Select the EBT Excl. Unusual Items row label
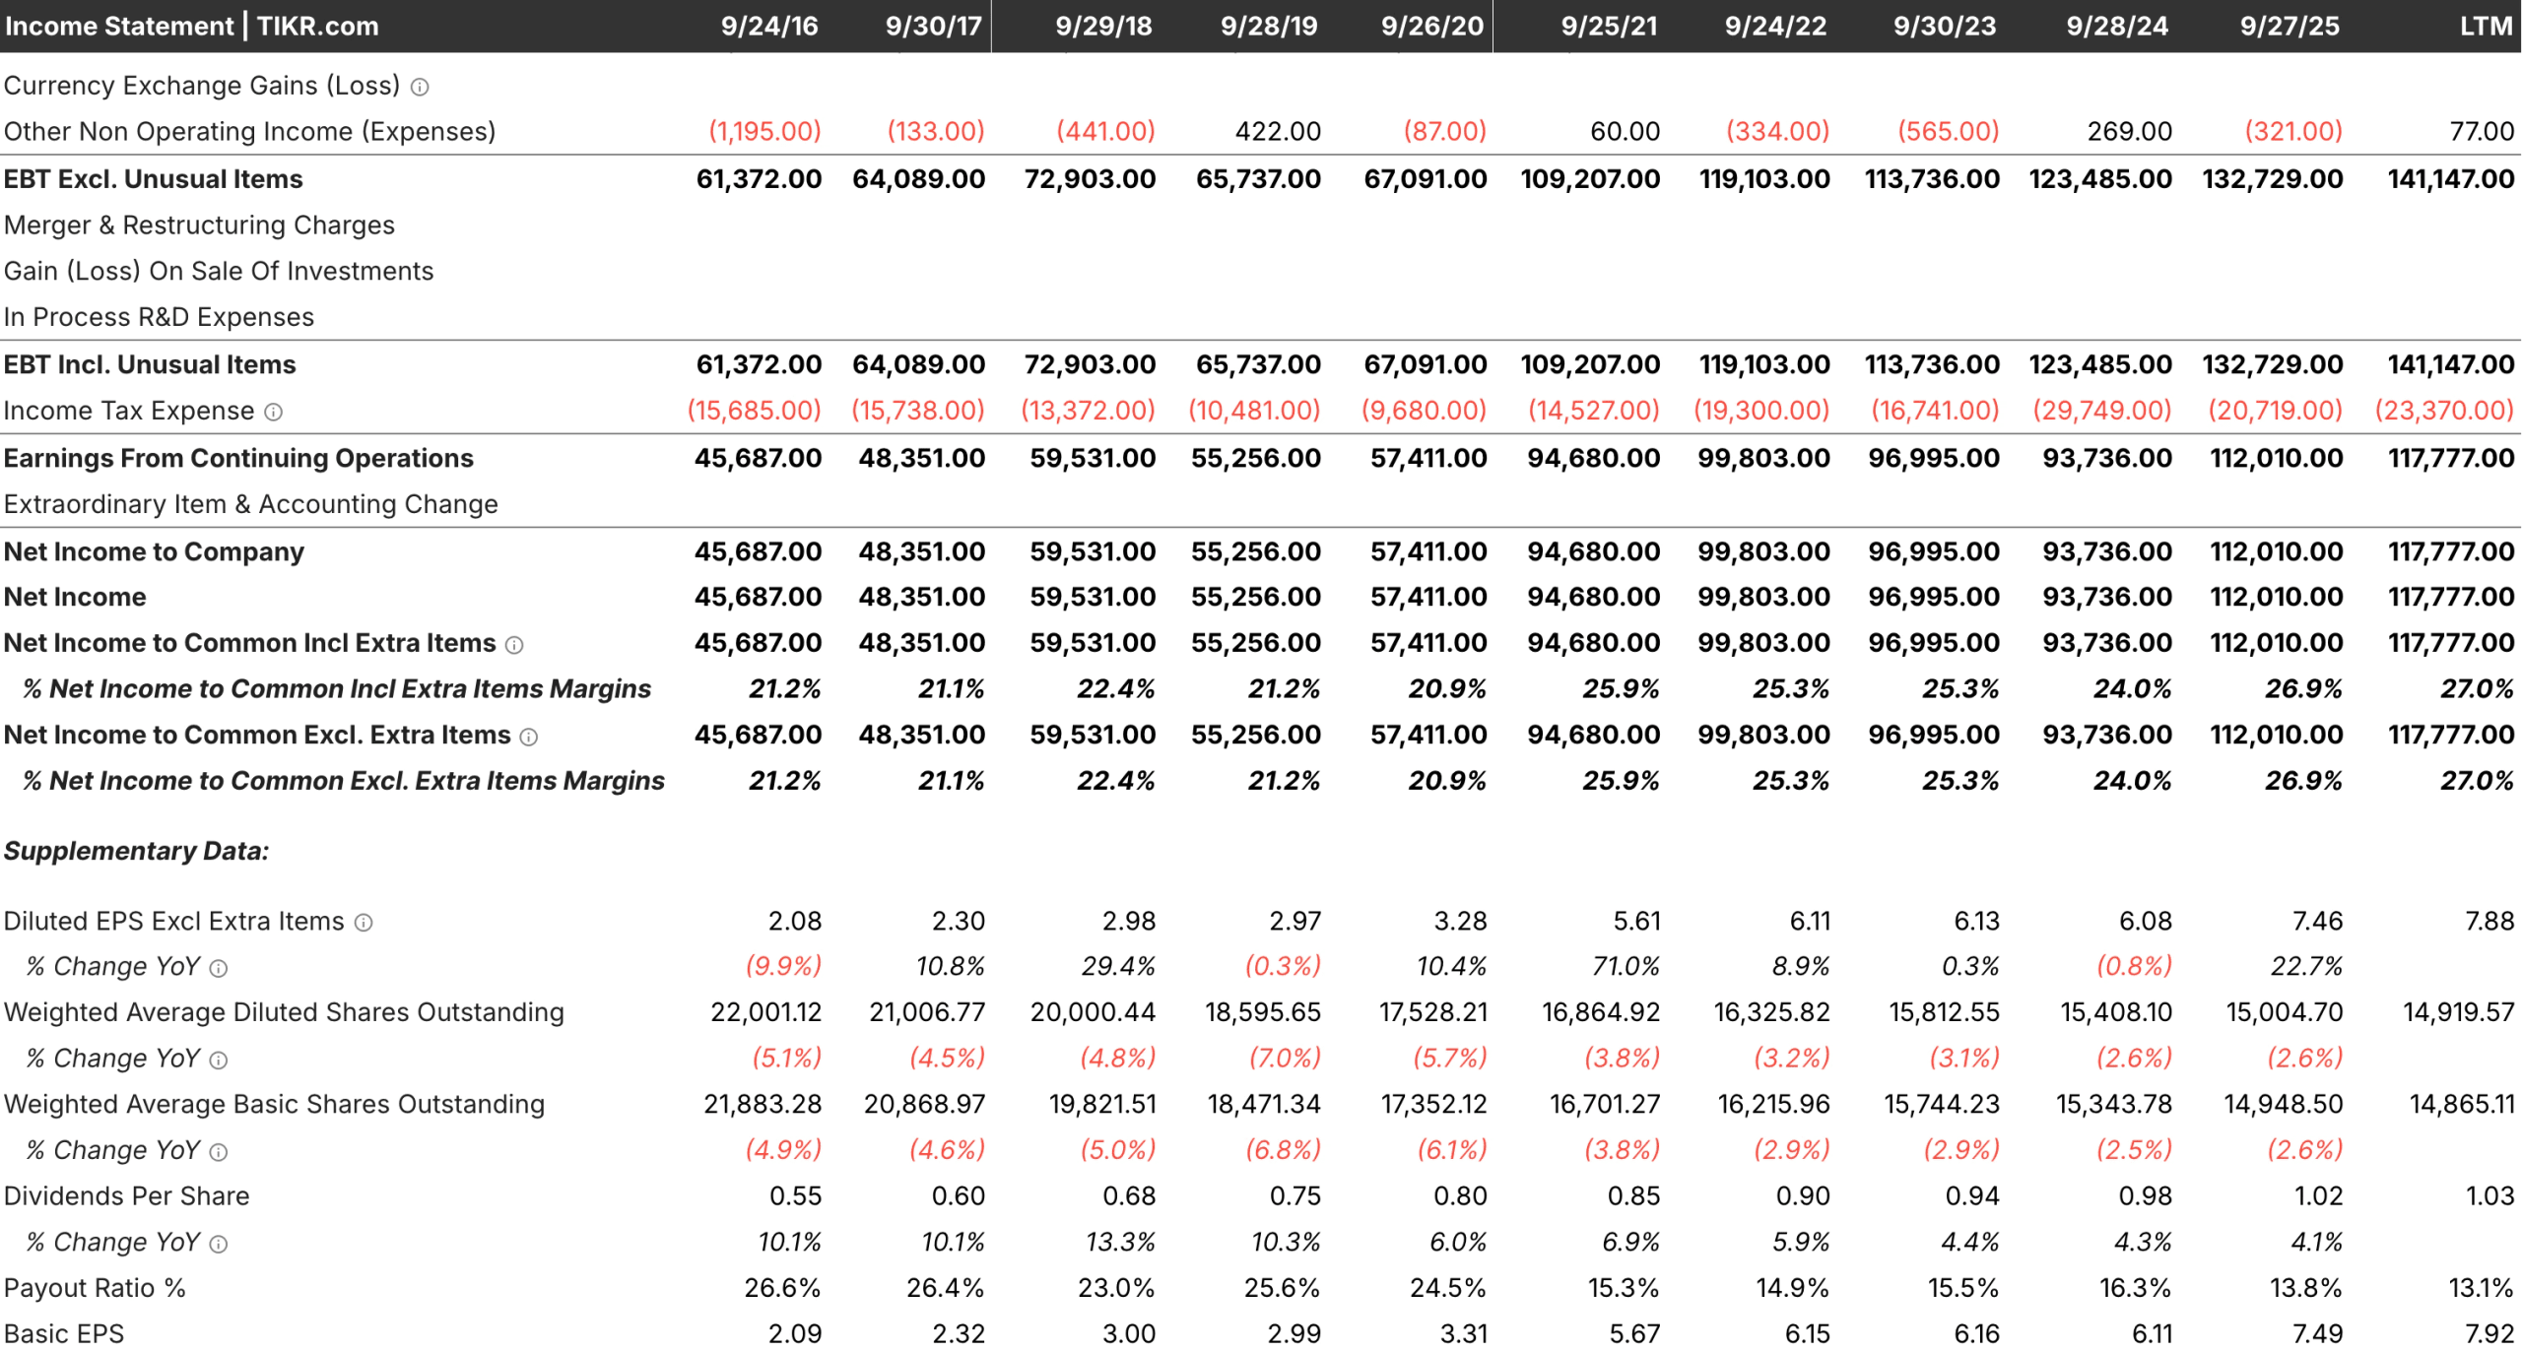The height and width of the screenshot is (1352, 2522). (154, 178)
